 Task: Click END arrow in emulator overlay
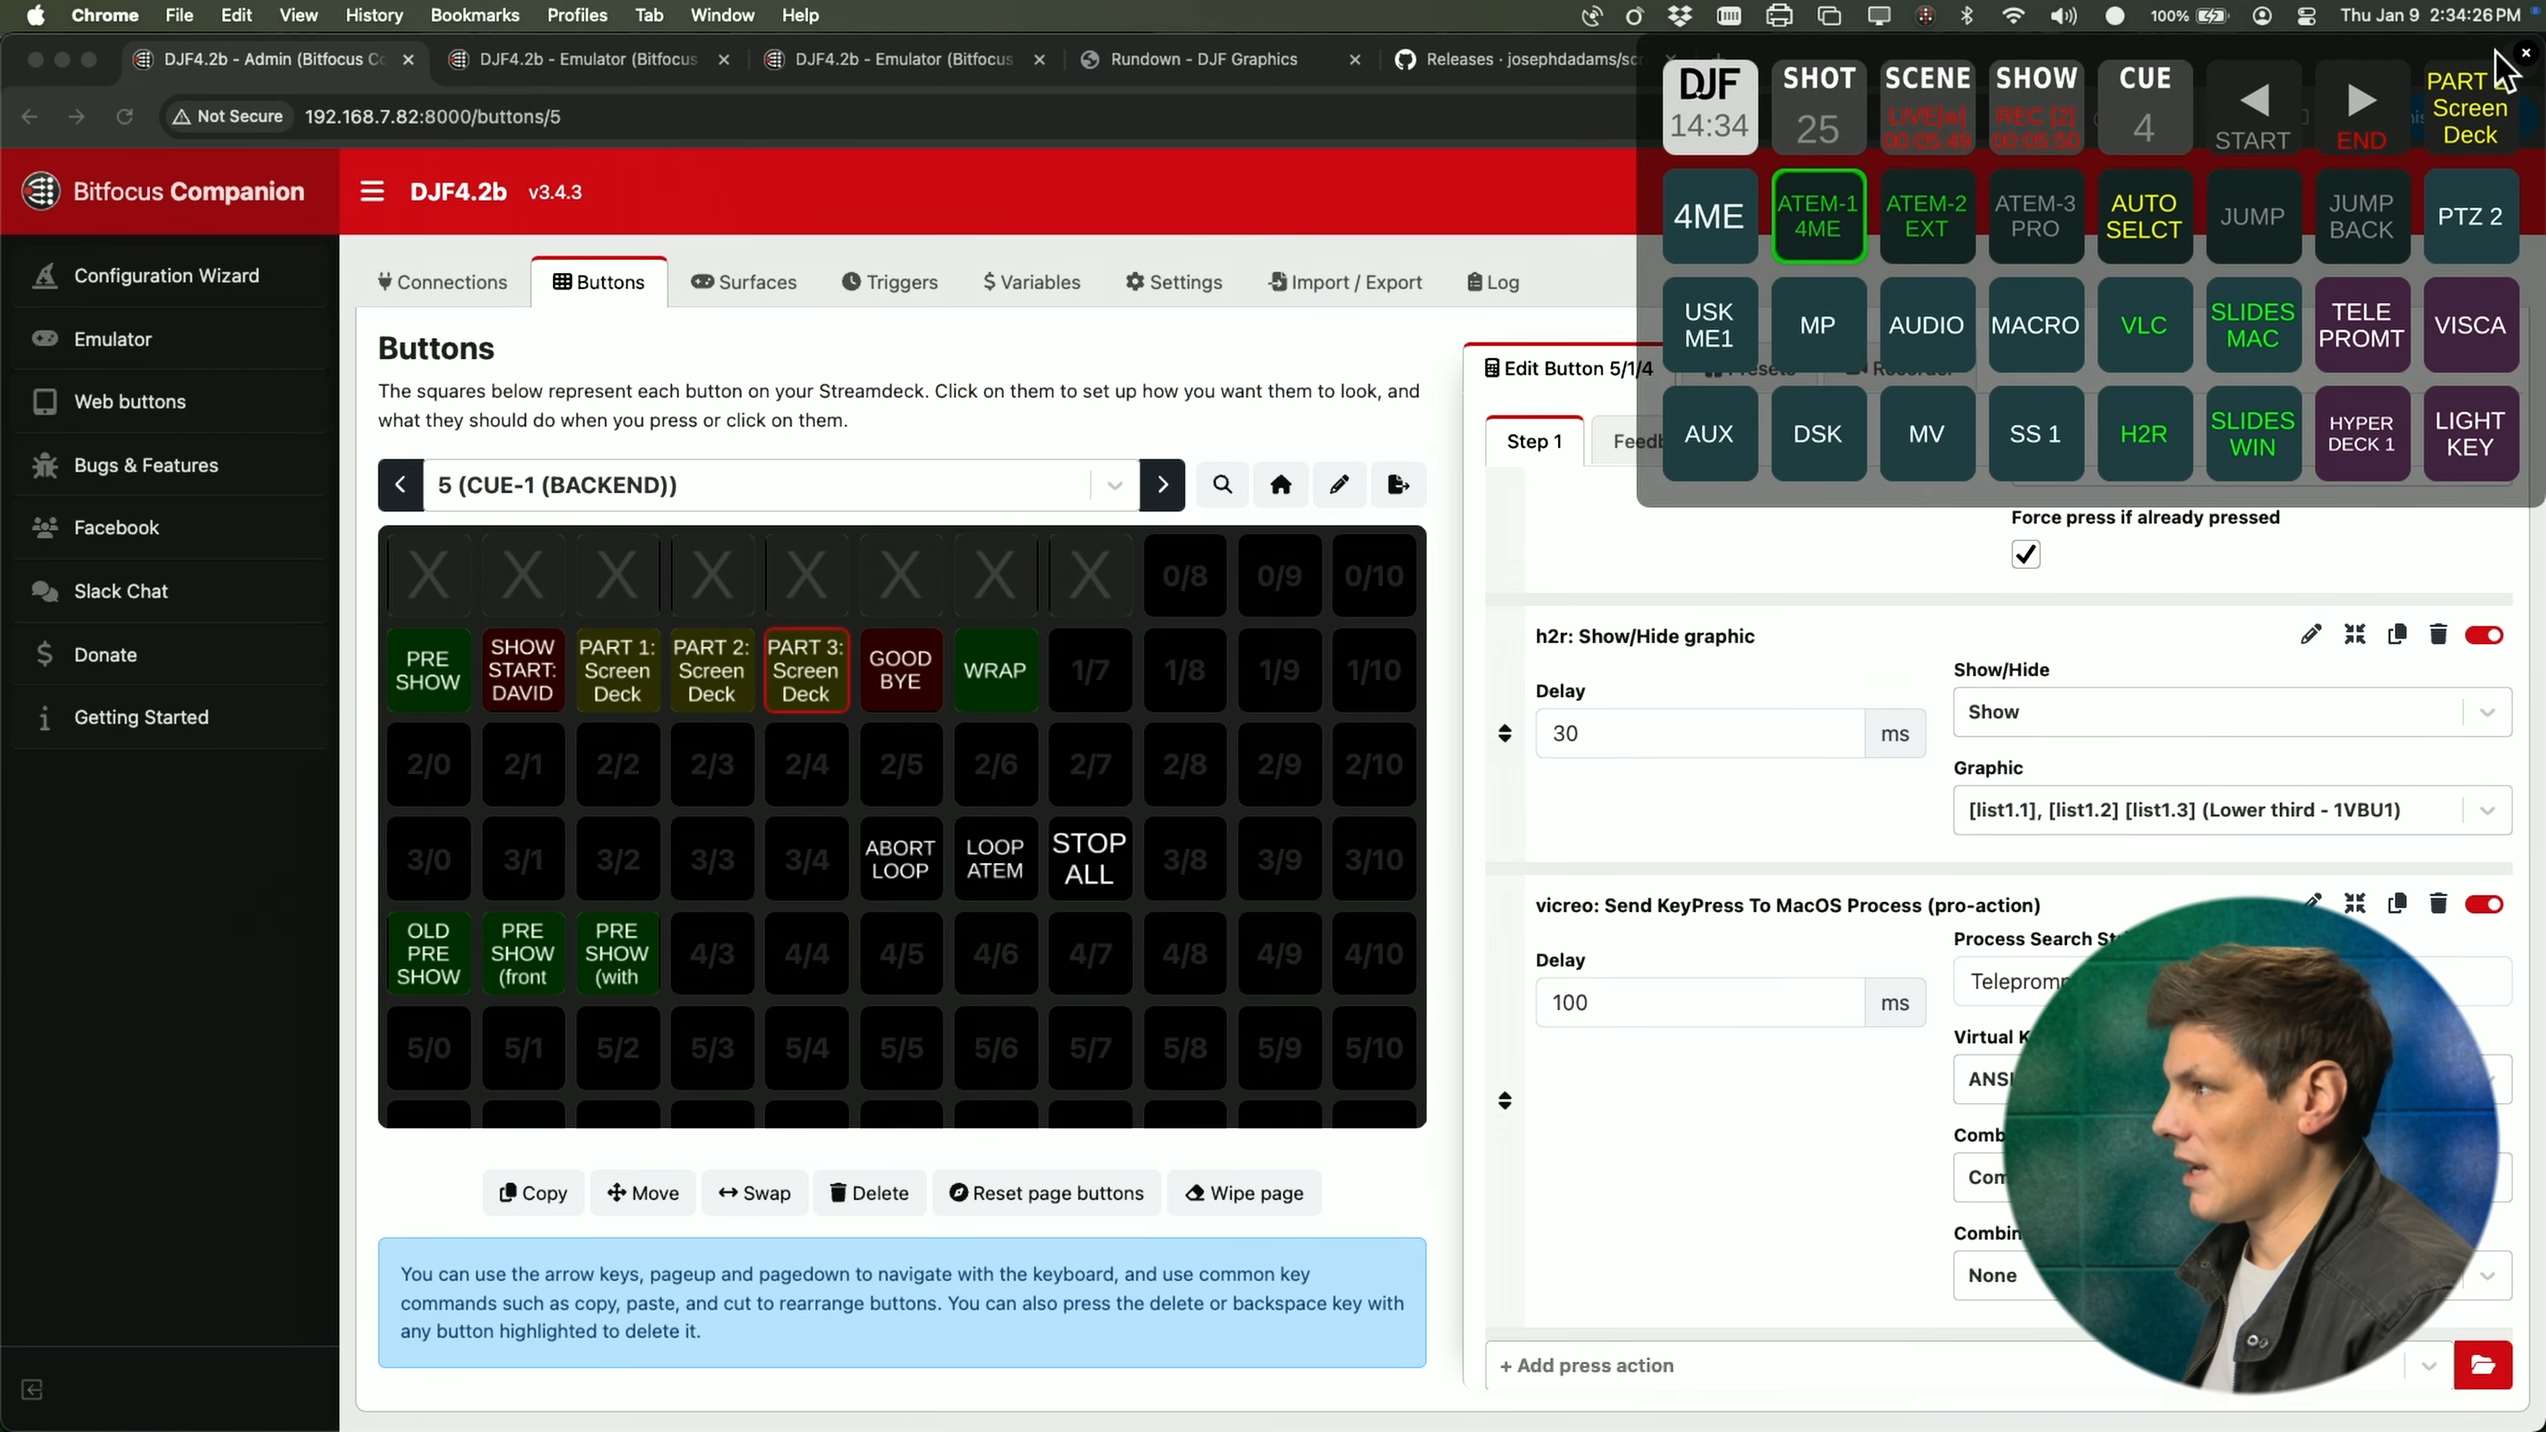(x=2361, y=107)
